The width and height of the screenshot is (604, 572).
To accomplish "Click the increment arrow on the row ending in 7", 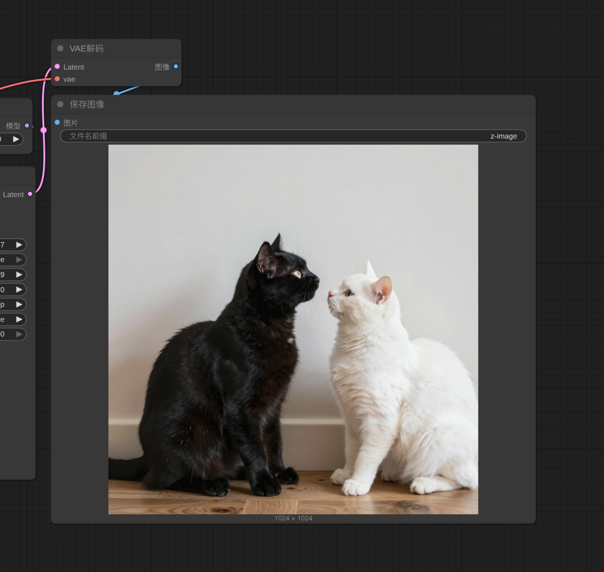I will coord(19,245).
